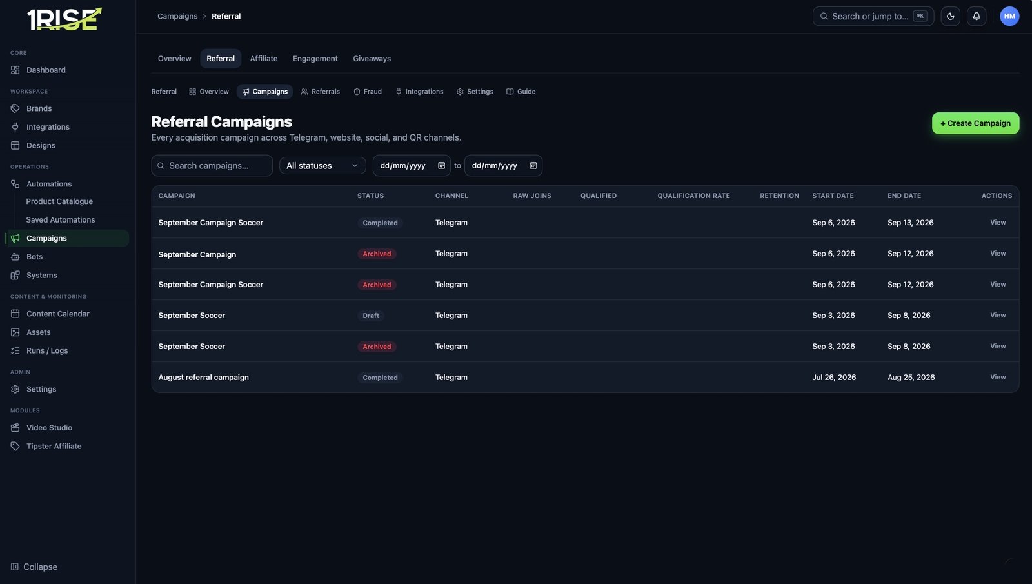Image resolution: width=1032 pixels, height=584 pixels.
Task: View the Completed September Campaign Soccer row
Action: 998,223
